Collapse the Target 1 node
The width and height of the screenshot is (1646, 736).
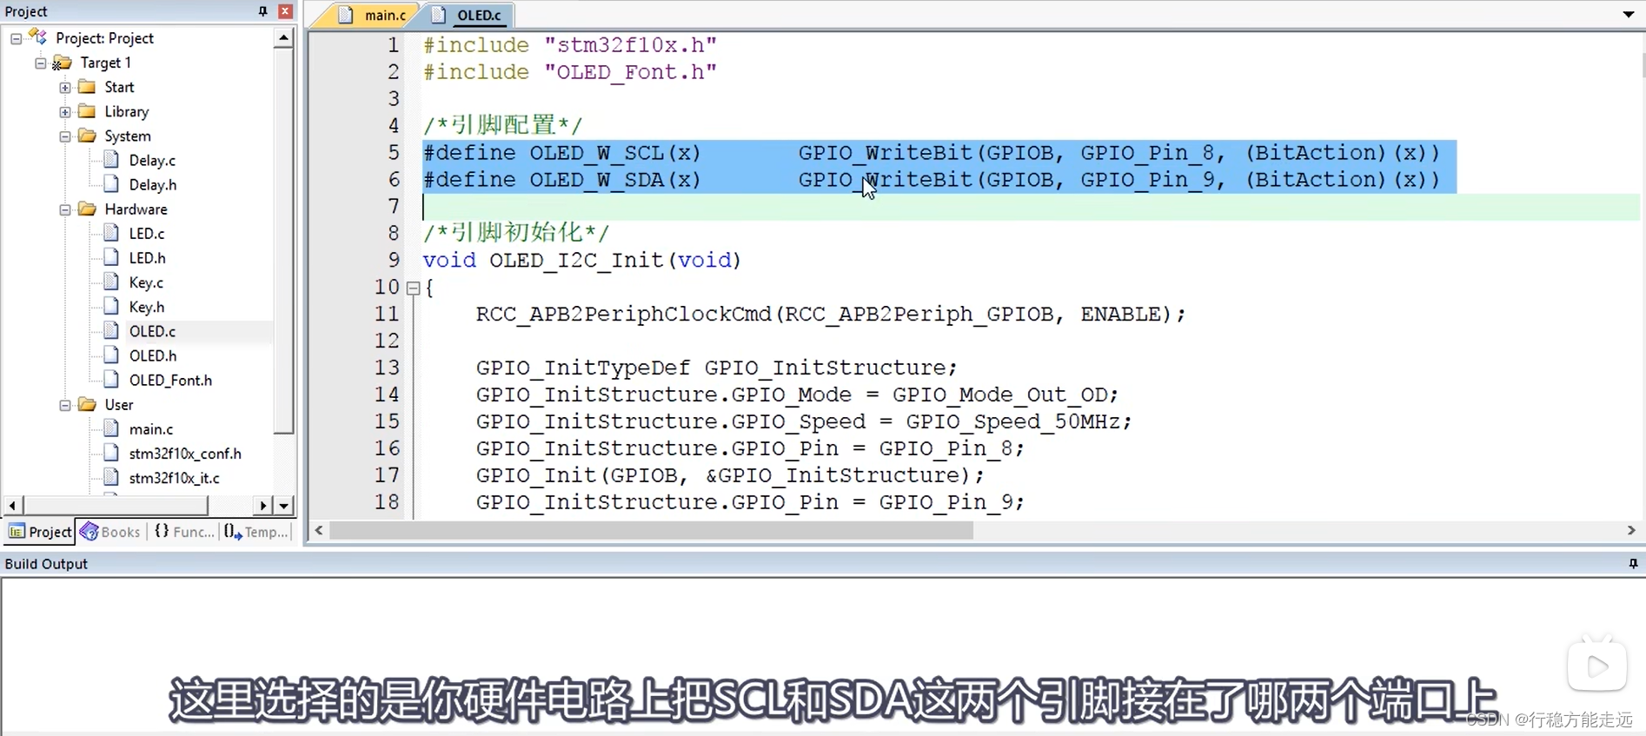[x=40, y=63]
